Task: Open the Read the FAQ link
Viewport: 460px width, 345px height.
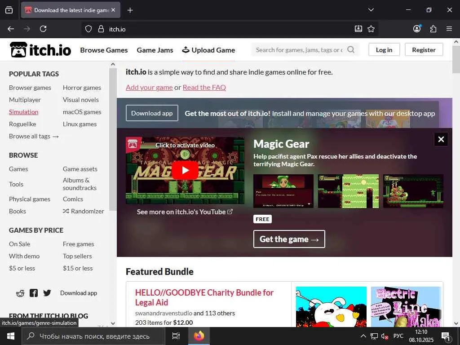Action: [204, 87]
